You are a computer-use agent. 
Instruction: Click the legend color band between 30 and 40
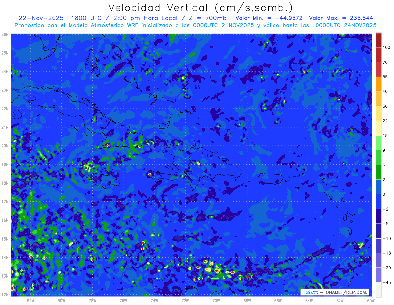point(379,98)
